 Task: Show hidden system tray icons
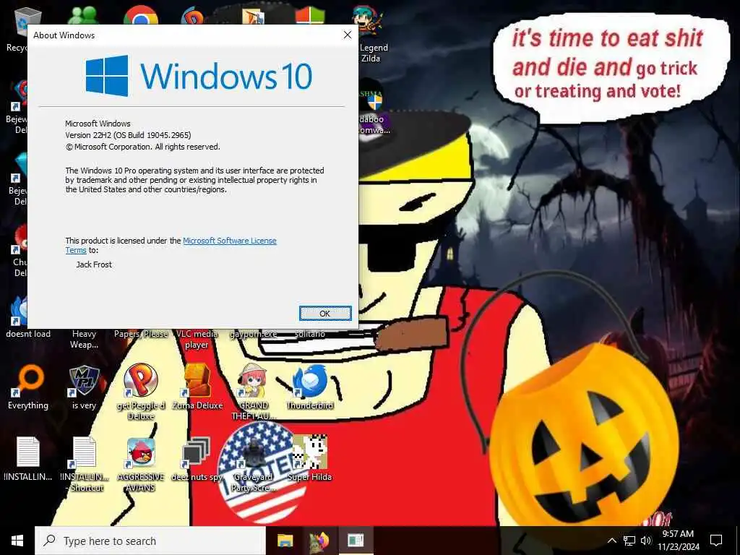(611, 541)
